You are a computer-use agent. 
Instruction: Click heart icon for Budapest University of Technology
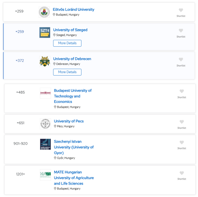(181, 91)
